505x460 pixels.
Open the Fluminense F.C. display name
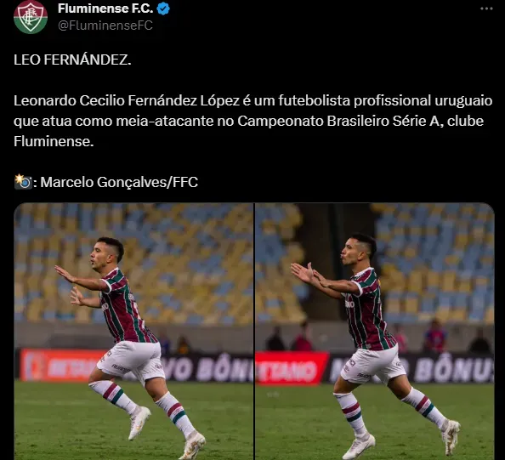105,9
